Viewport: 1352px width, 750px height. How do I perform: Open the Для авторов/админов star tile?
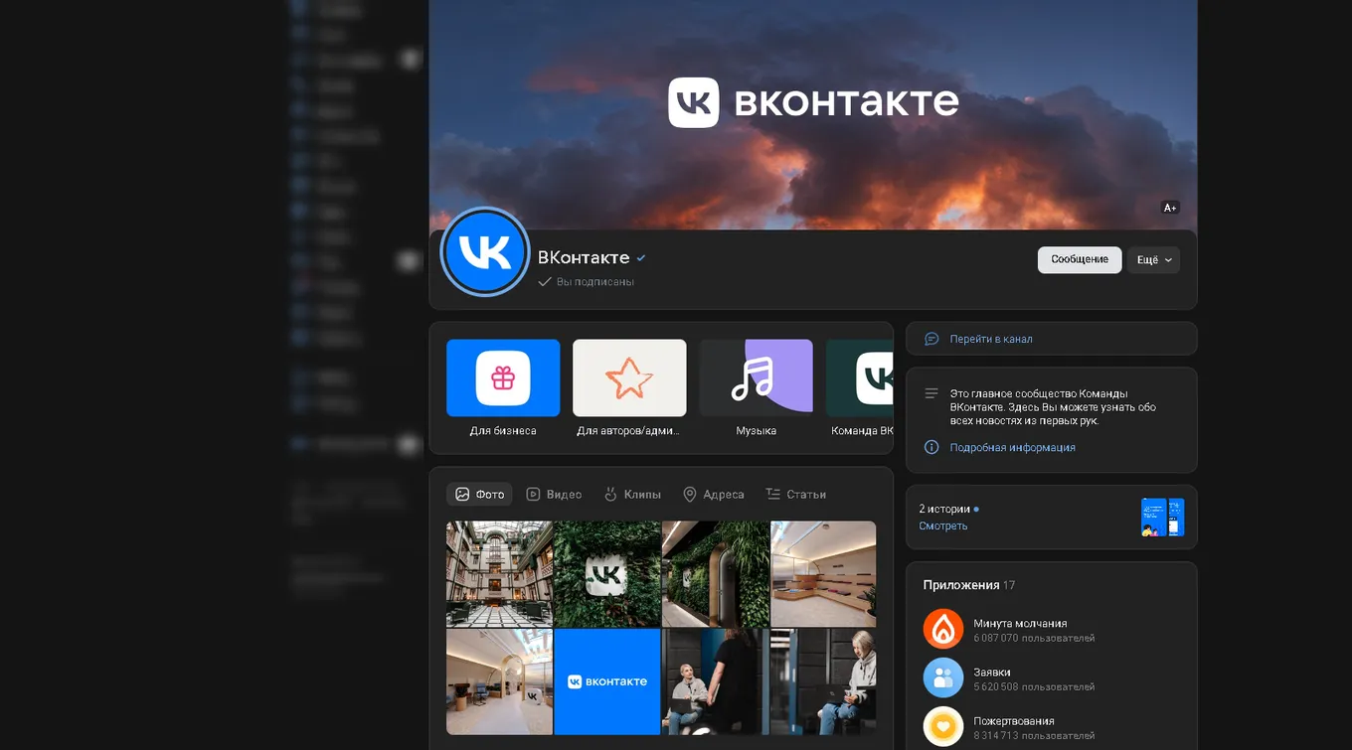click(629, 377)
